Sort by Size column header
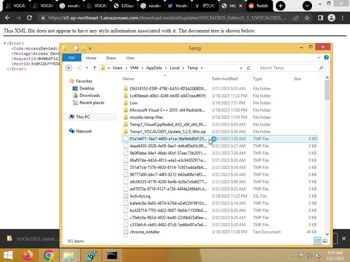350x262 pixels. coord(297,79)
